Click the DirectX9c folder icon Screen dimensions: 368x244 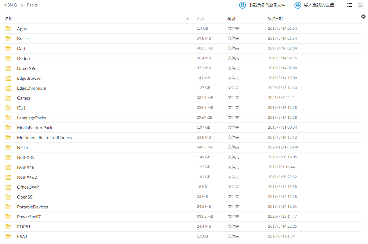(8, 68)
